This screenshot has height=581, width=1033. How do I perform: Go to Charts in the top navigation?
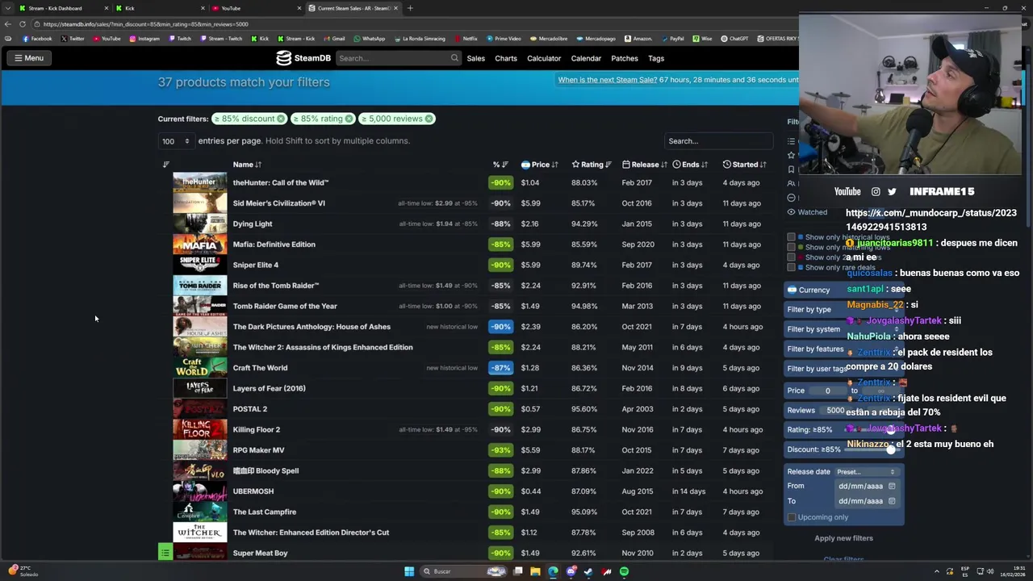506,58
